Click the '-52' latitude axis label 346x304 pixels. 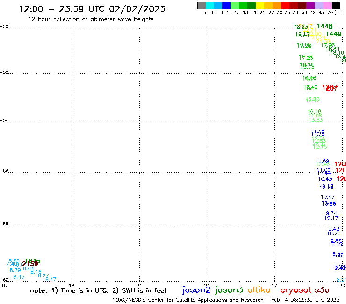4,72
